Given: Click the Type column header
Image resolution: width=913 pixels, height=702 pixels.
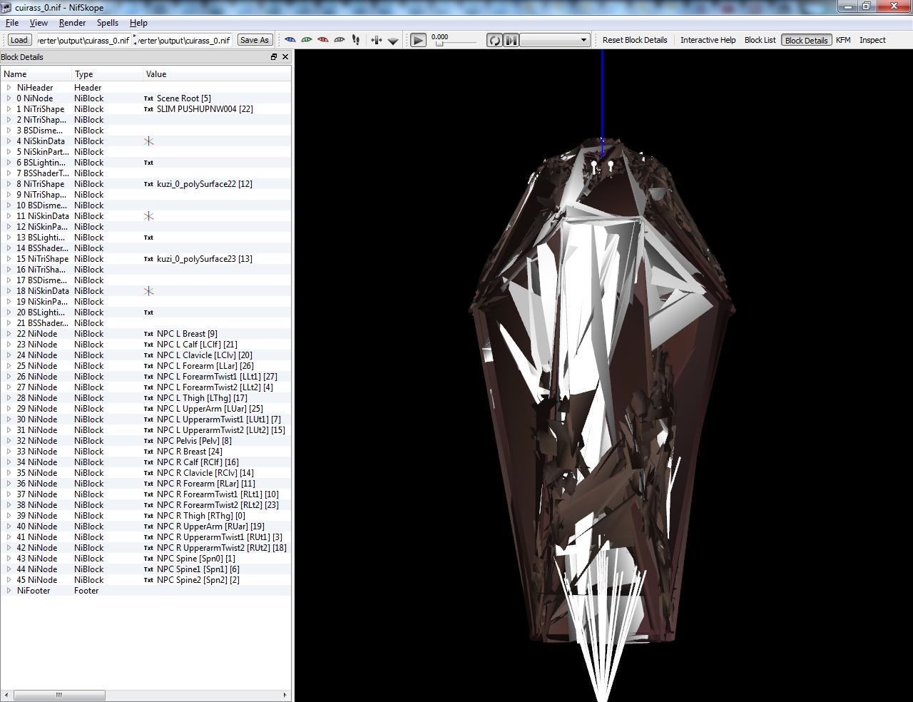Looking at the screenshot, I should (x=108, y=74).
